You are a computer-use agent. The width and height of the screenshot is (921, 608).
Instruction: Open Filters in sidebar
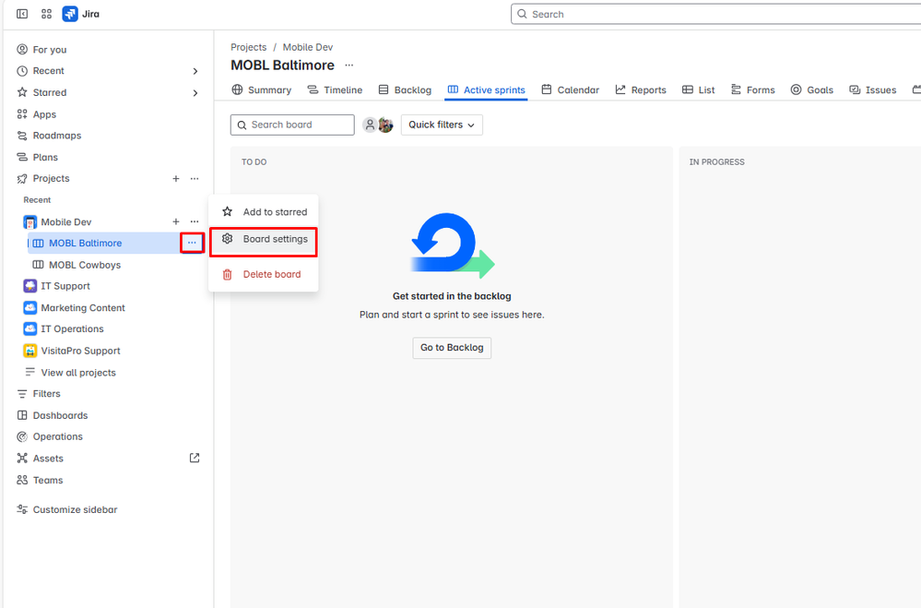coord(38,393)
